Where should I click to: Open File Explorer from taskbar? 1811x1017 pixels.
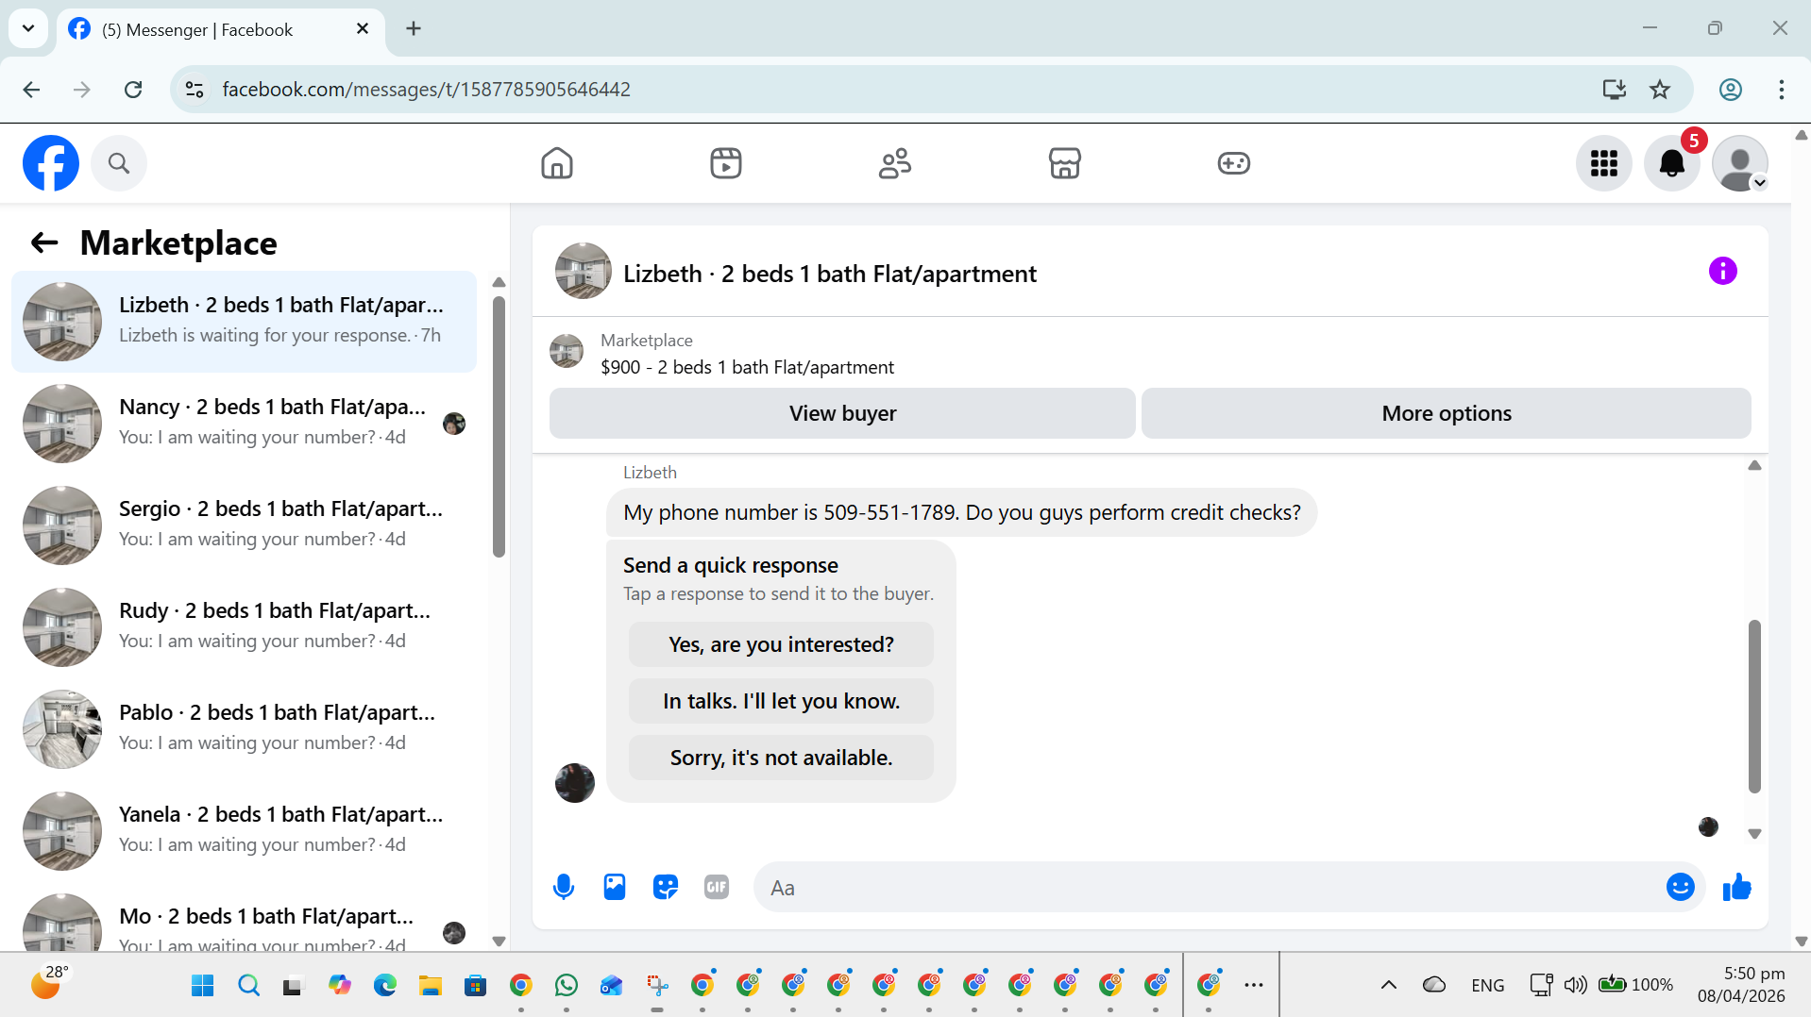tap(431, 986)
